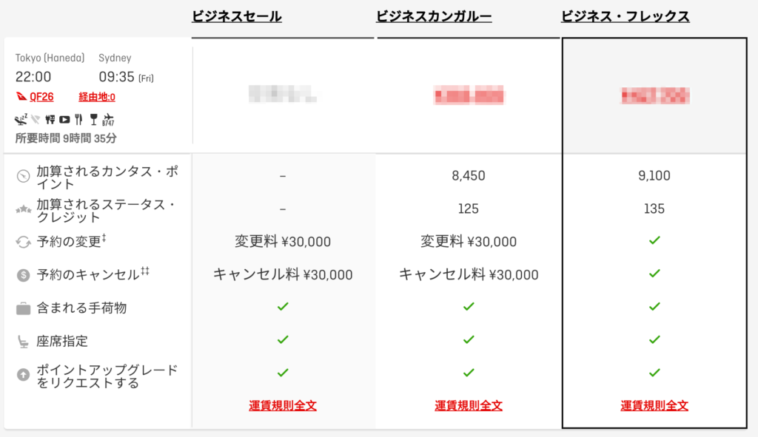Open 運賃規則全文 under ビジネスカンガルー
The height and width of the screenshot is (437, 758).
tap(469, 406)
